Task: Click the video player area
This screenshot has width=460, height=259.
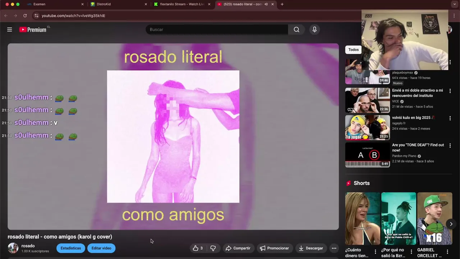Action: tap(173, 137)
